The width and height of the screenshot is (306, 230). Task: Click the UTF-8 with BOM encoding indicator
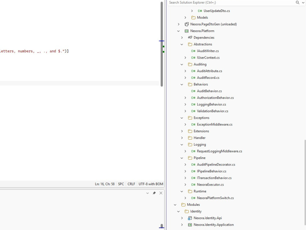tap(151, 184)
